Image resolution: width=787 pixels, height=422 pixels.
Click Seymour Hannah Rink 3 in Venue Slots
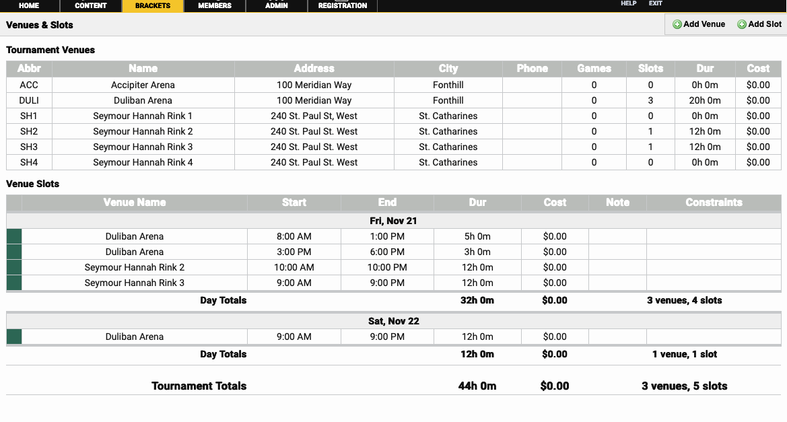click(135, 283)
